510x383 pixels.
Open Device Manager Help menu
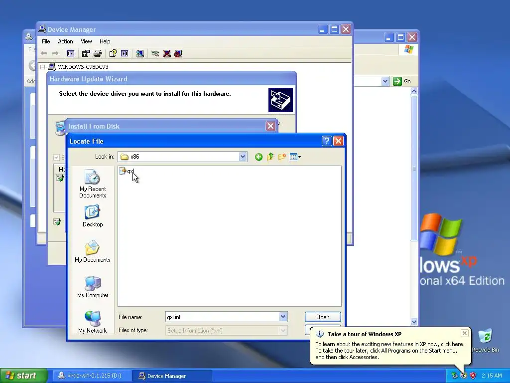coord(105,41)
